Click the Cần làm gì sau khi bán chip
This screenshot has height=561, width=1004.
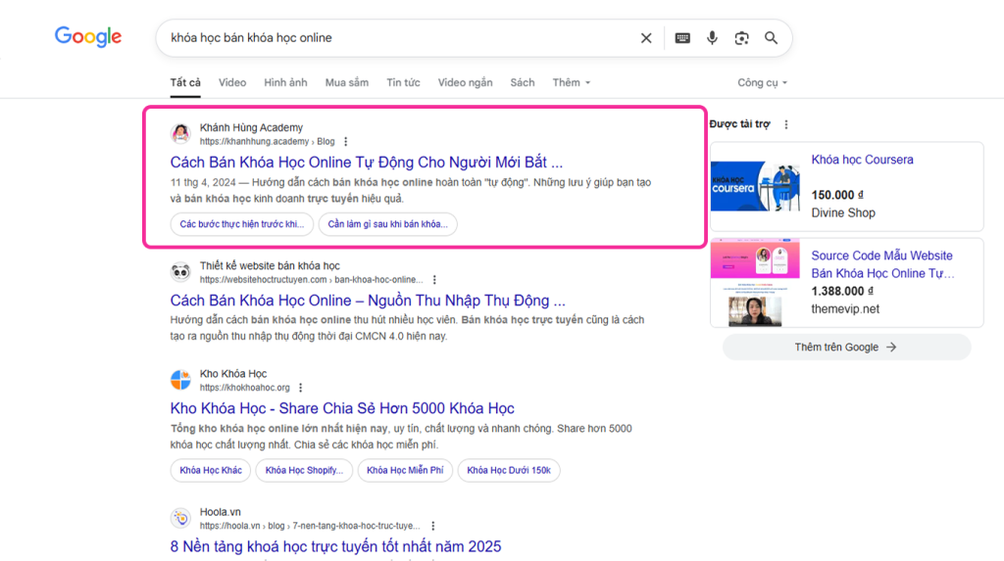click(388, 224)
